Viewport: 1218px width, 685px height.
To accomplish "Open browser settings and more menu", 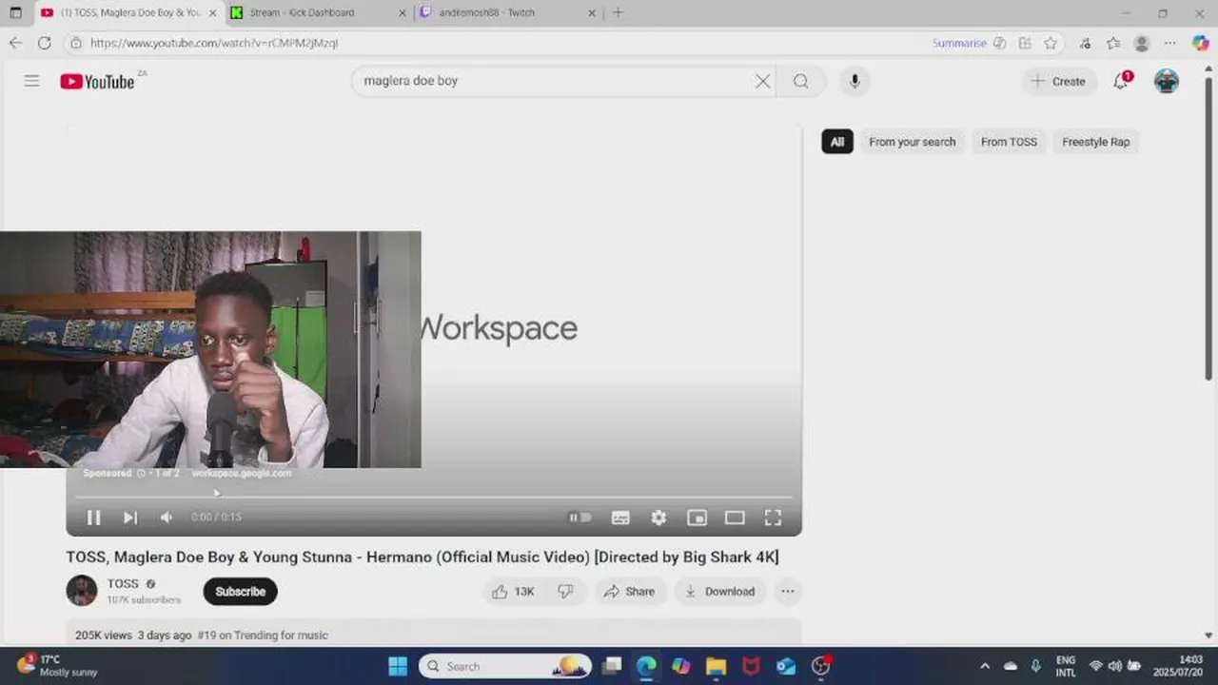I will pos(1170,43).
